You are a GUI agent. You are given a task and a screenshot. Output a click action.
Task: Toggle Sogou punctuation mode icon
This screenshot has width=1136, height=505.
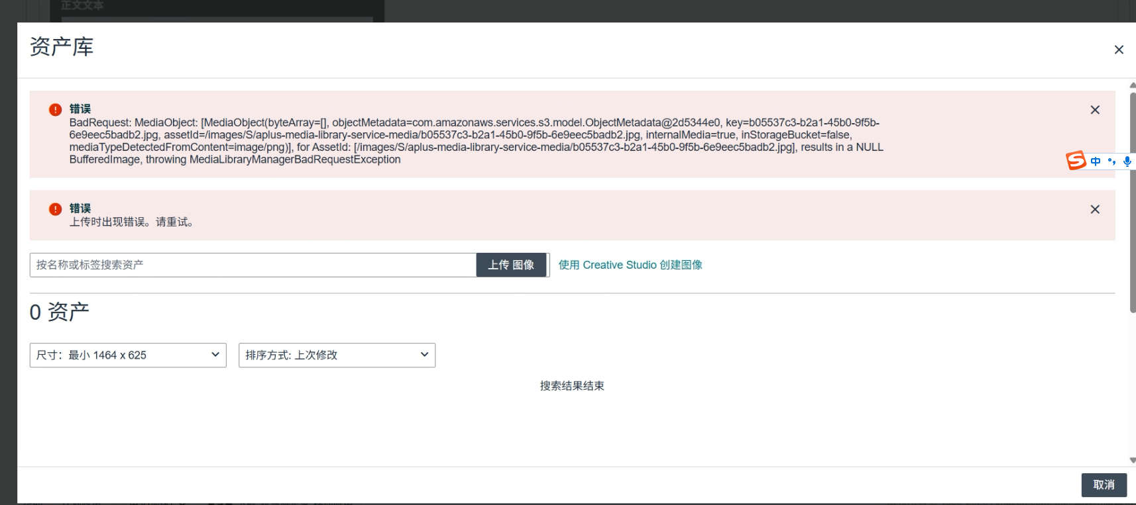pyautogui.click(x=1111, y=161)
